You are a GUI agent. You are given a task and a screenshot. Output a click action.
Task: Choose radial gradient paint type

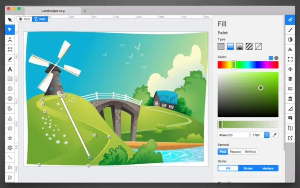click(x=240, y=46)
